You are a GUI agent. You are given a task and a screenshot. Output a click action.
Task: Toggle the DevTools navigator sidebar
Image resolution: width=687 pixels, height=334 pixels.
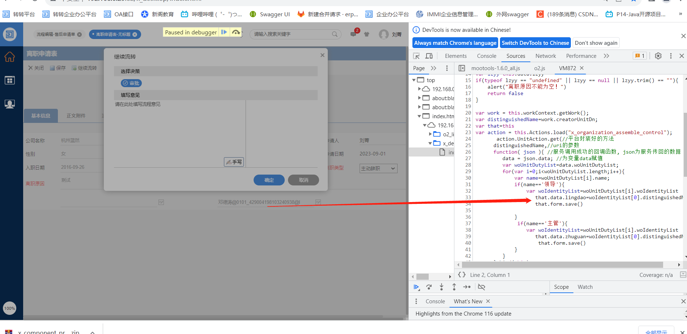pyautogui.click(x=462, y=68)
